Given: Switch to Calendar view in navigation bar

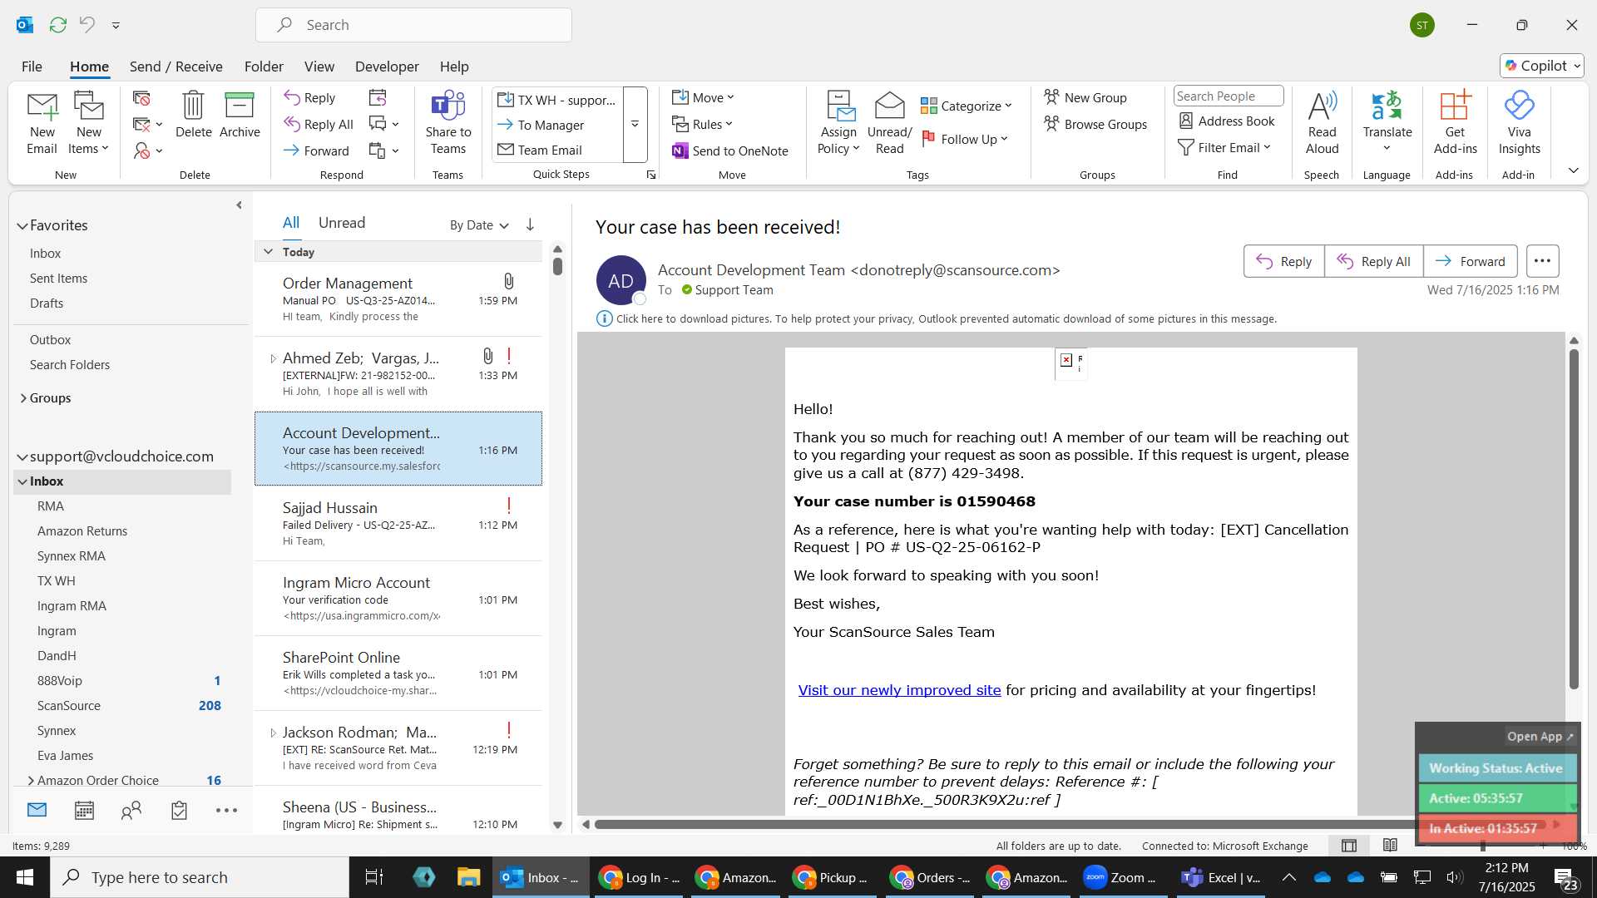Looking at the screenshot, I should click(84, 811).
